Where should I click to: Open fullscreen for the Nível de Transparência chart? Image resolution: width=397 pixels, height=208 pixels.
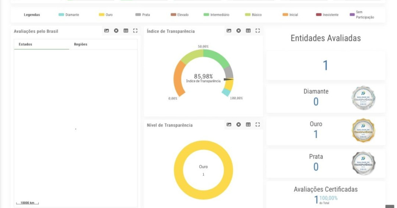[258, 125]
